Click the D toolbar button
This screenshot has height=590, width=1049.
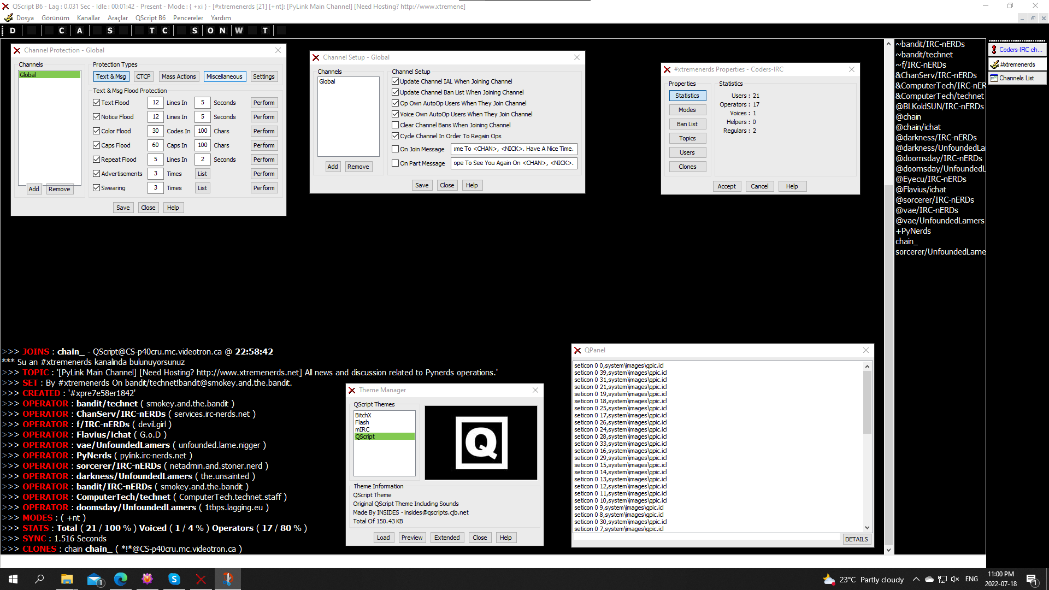13,31
